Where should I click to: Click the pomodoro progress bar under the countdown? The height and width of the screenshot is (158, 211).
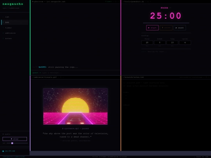166,23
